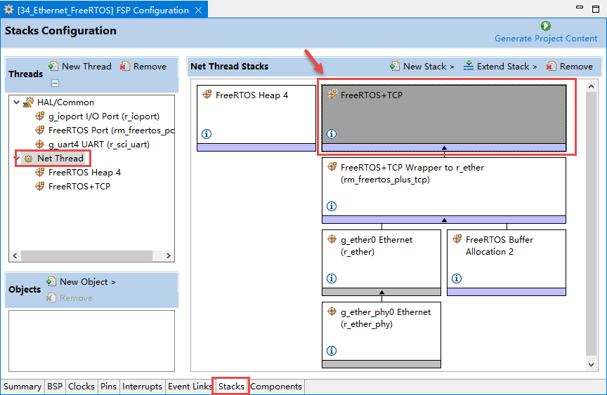Open info for FreeRTOS Heap 4 block
Screen dimensions: 607x395
(207, 134)
